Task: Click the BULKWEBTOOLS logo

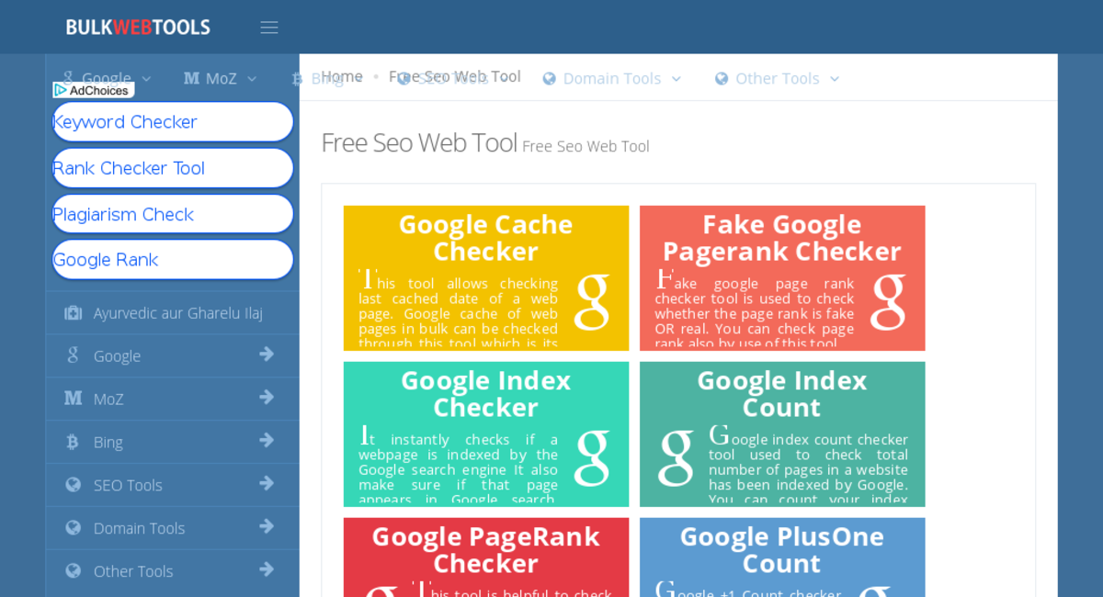Action: 137,27
